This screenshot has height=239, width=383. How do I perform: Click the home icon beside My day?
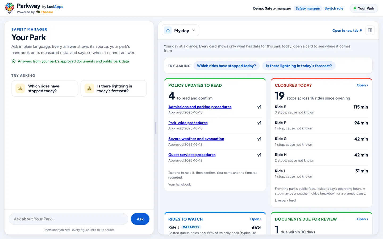pos(168,31)
